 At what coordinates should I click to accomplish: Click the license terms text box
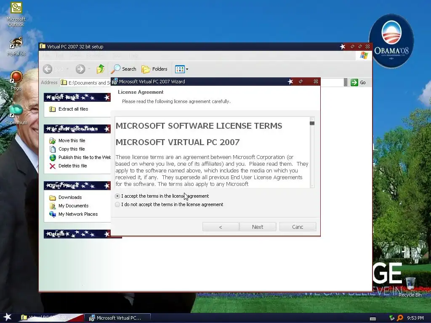point(212,152)
